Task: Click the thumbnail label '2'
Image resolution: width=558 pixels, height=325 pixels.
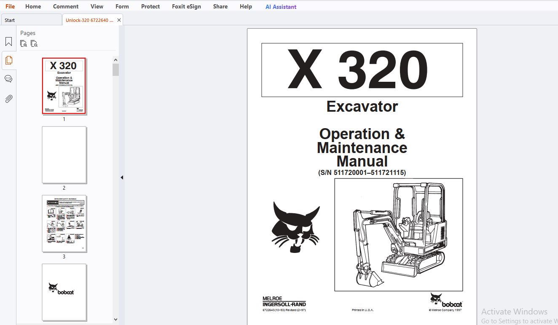Action: [64, 188]
